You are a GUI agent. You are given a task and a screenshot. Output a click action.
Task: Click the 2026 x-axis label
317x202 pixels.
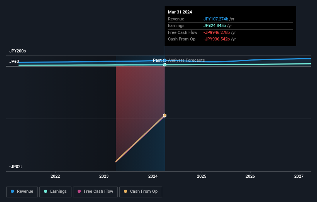[250, 176]
